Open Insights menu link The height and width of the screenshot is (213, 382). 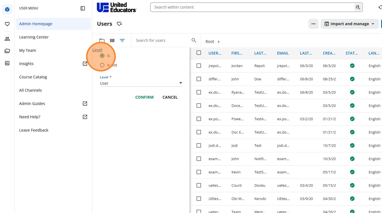(26, 64)
